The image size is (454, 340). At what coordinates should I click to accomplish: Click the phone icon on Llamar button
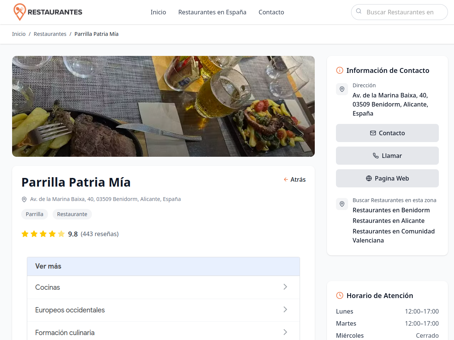(x=376, y=156)
